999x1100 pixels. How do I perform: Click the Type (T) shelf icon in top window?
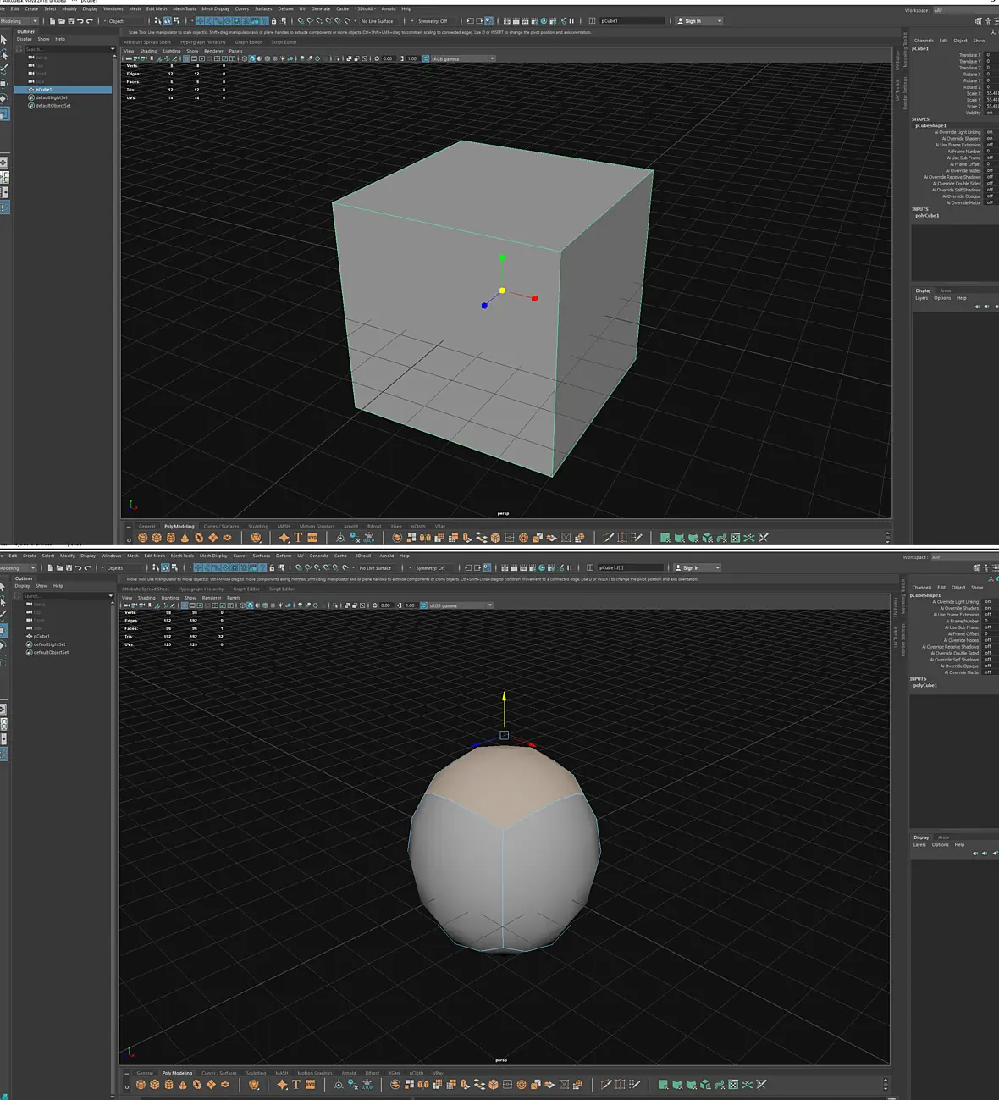point(298,538)
